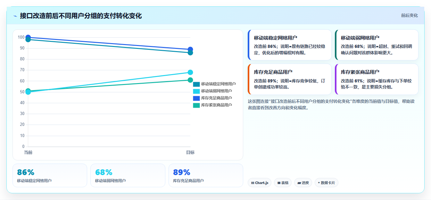Click legend label 库存充足商品用户
The image size is (431, 200).
point(217,98)
